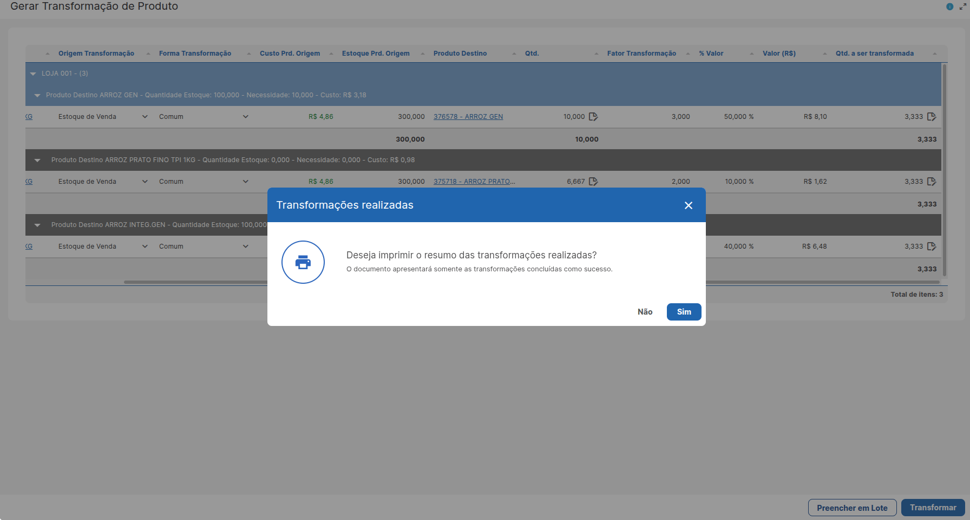The image size is (970, 520).
Task: Open Comum dropdown in ARROZ PRATO row
Action: click(x=204, y=182)
